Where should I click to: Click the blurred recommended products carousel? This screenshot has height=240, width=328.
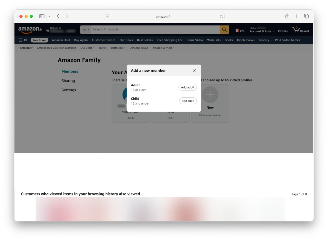point(160,209)
